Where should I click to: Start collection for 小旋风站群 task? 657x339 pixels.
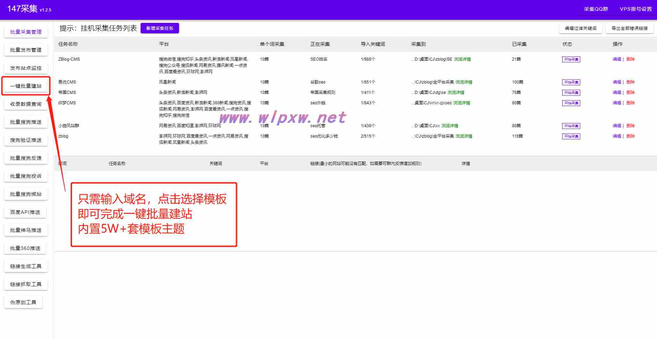[x=571, y=126]
